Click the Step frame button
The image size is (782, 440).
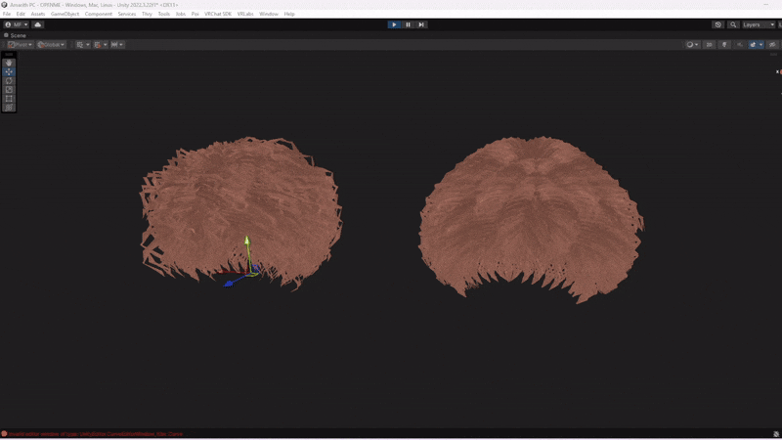pos(421,24)
